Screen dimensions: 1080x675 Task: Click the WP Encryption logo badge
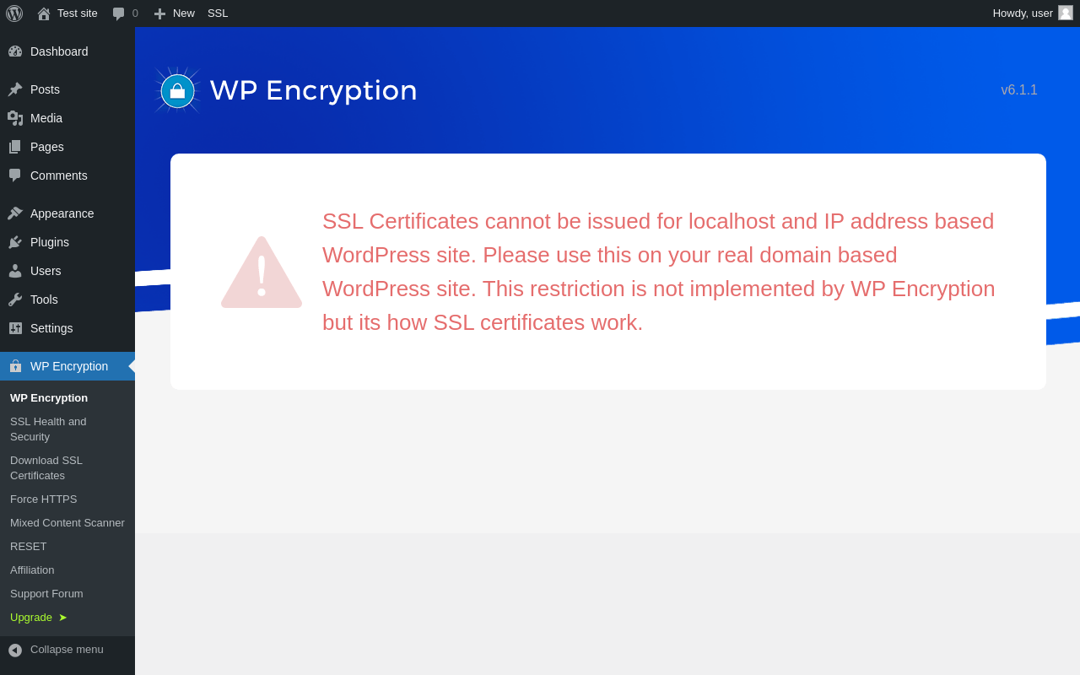pos(177,90)
